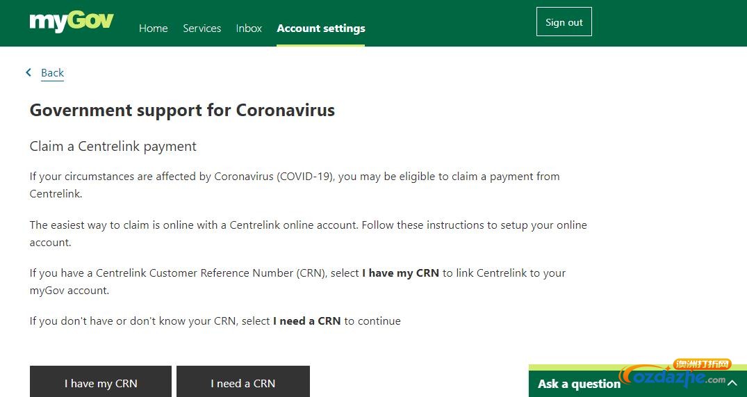Click the left chevron beside Back
This screenshot has height=397, width=747.
(x=28, y=72)
